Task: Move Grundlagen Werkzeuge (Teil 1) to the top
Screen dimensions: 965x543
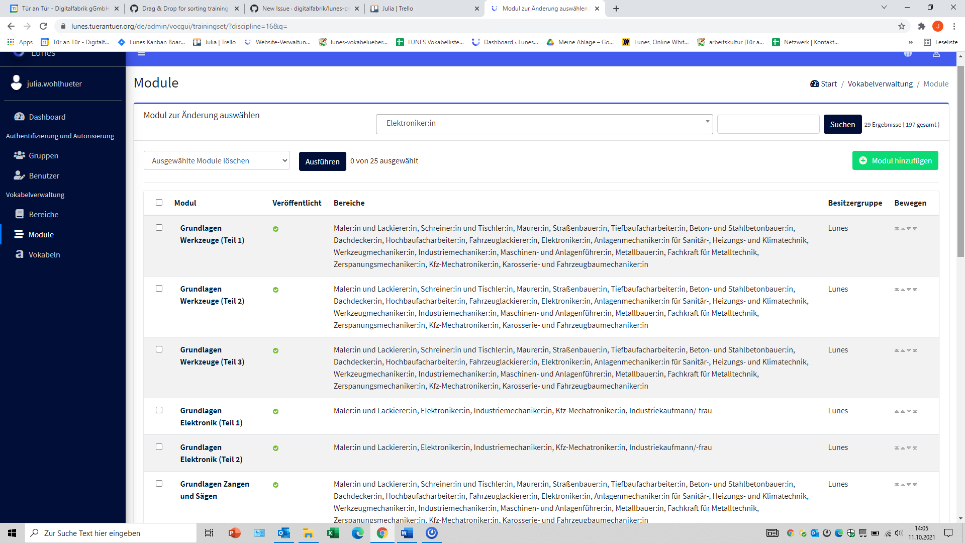Action: click(896, 228)
